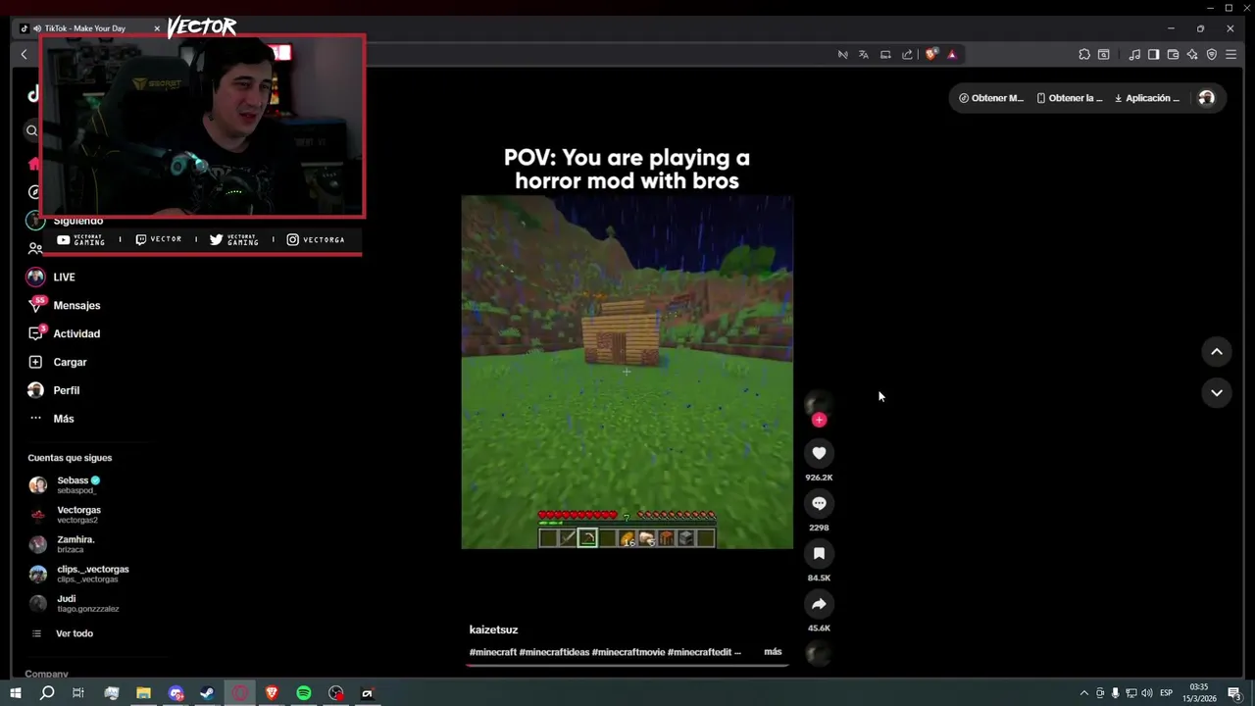The width and height of the screenshot is (1255, 706).
Task: Open the video comments bubble icon
Action: click(819, 503)
